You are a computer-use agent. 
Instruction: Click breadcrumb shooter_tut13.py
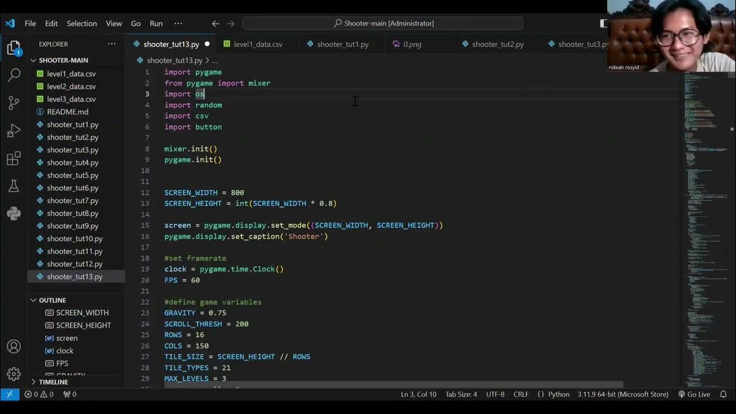(x=174, y=60)
